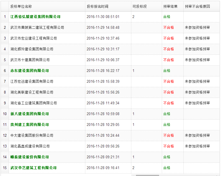
Task: Select 武汉市宏业建设工程有限公司 row name
Action: click(34, 38)
